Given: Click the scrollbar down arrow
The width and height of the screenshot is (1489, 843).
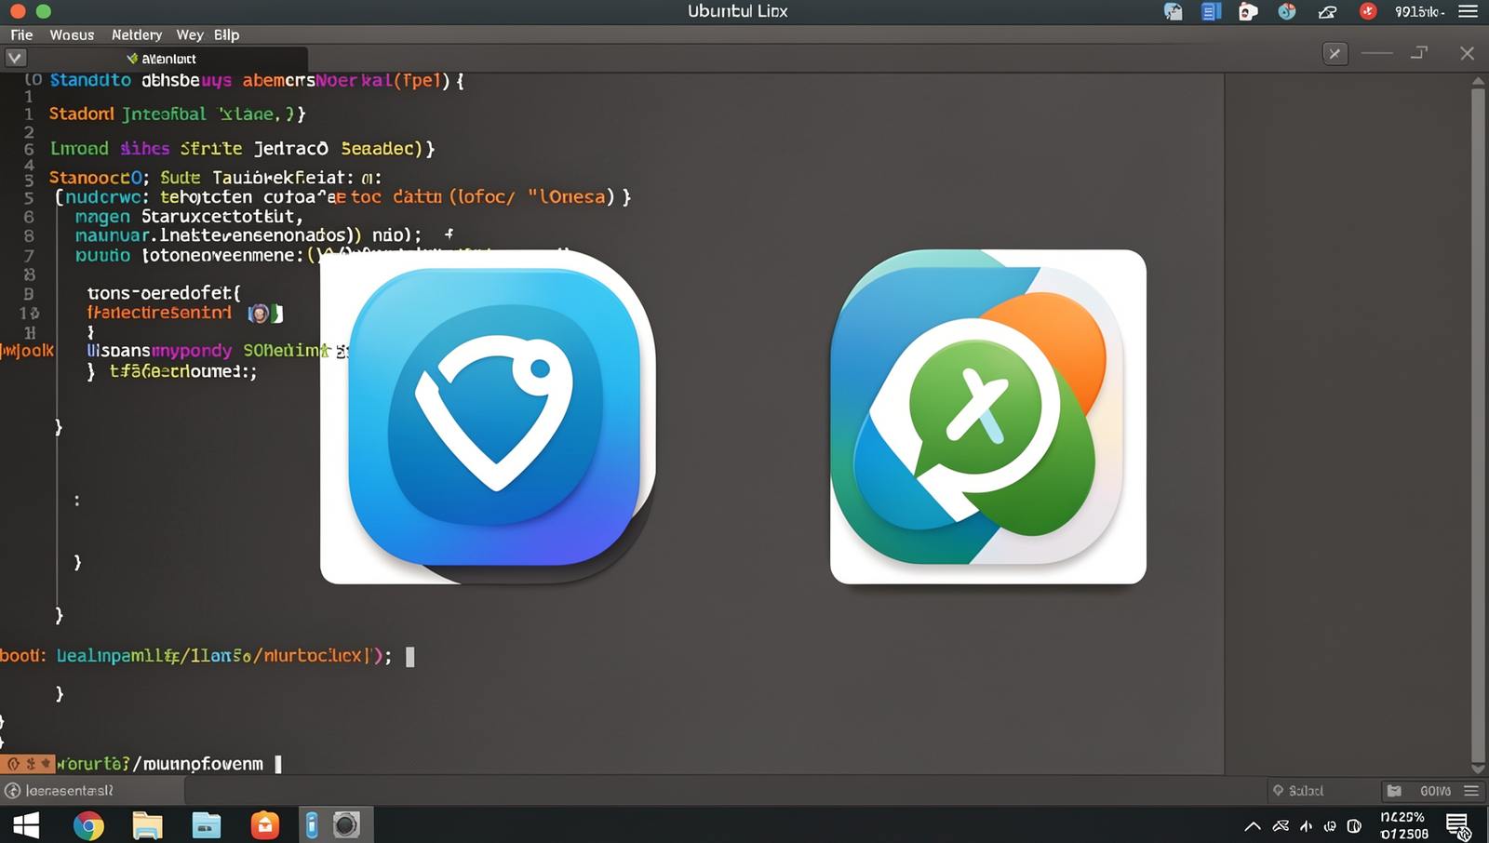Looking at the screenshot, I should click(1478, 769).
